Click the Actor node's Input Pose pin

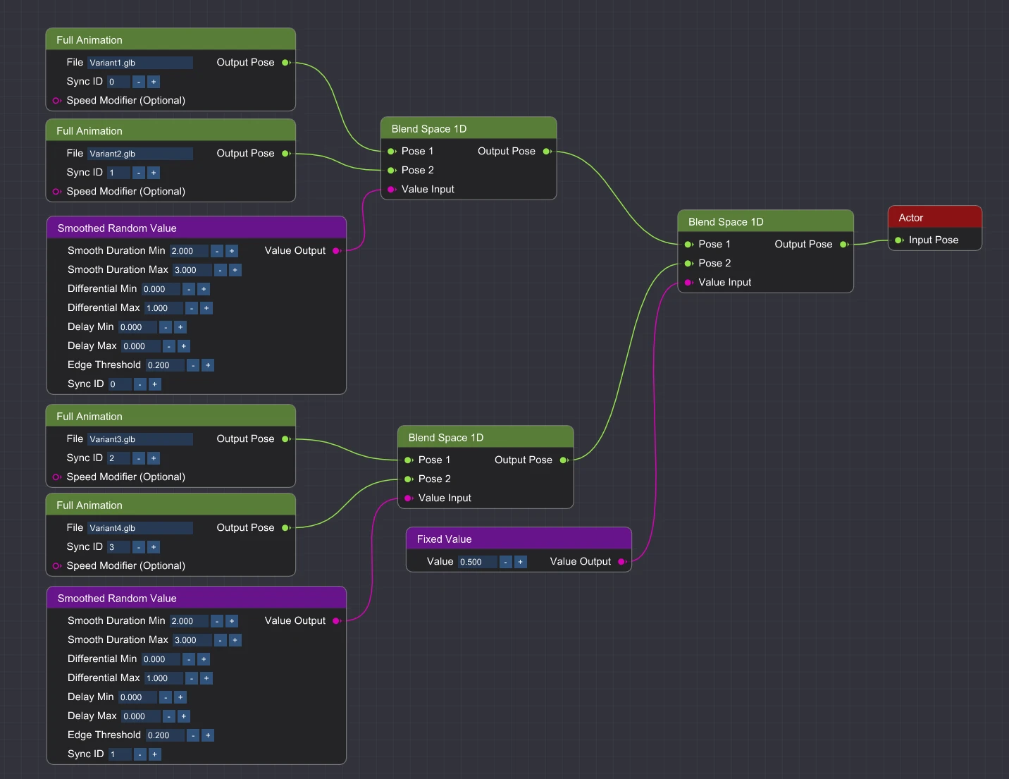point(899,240)
